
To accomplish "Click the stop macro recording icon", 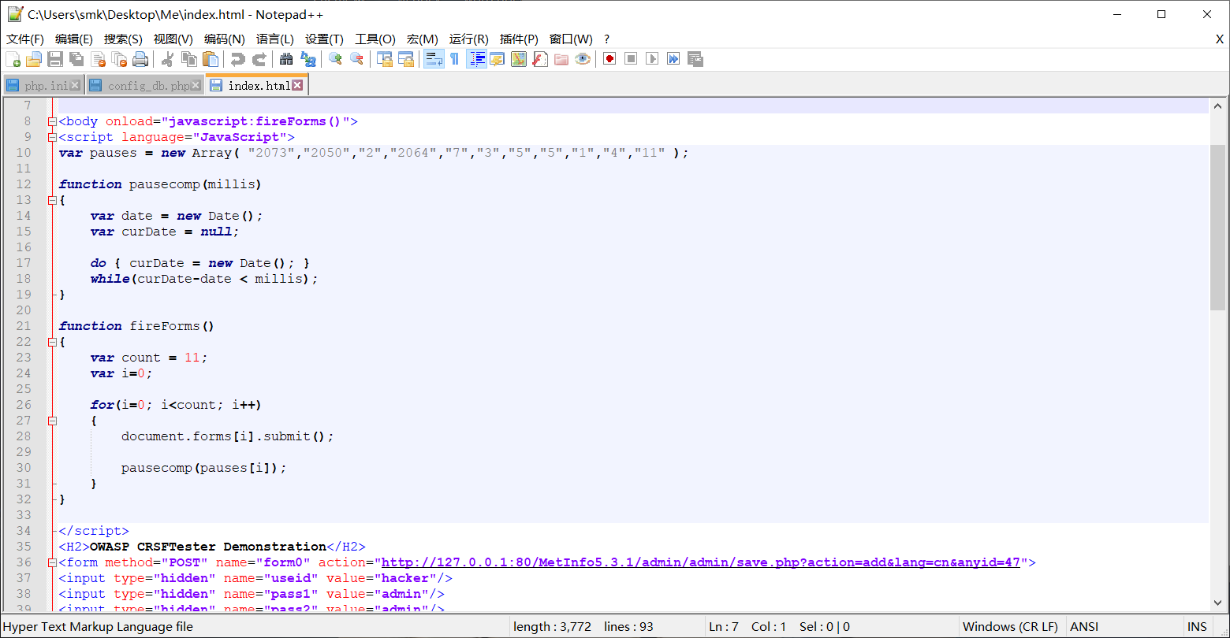I will coord(631,59).
